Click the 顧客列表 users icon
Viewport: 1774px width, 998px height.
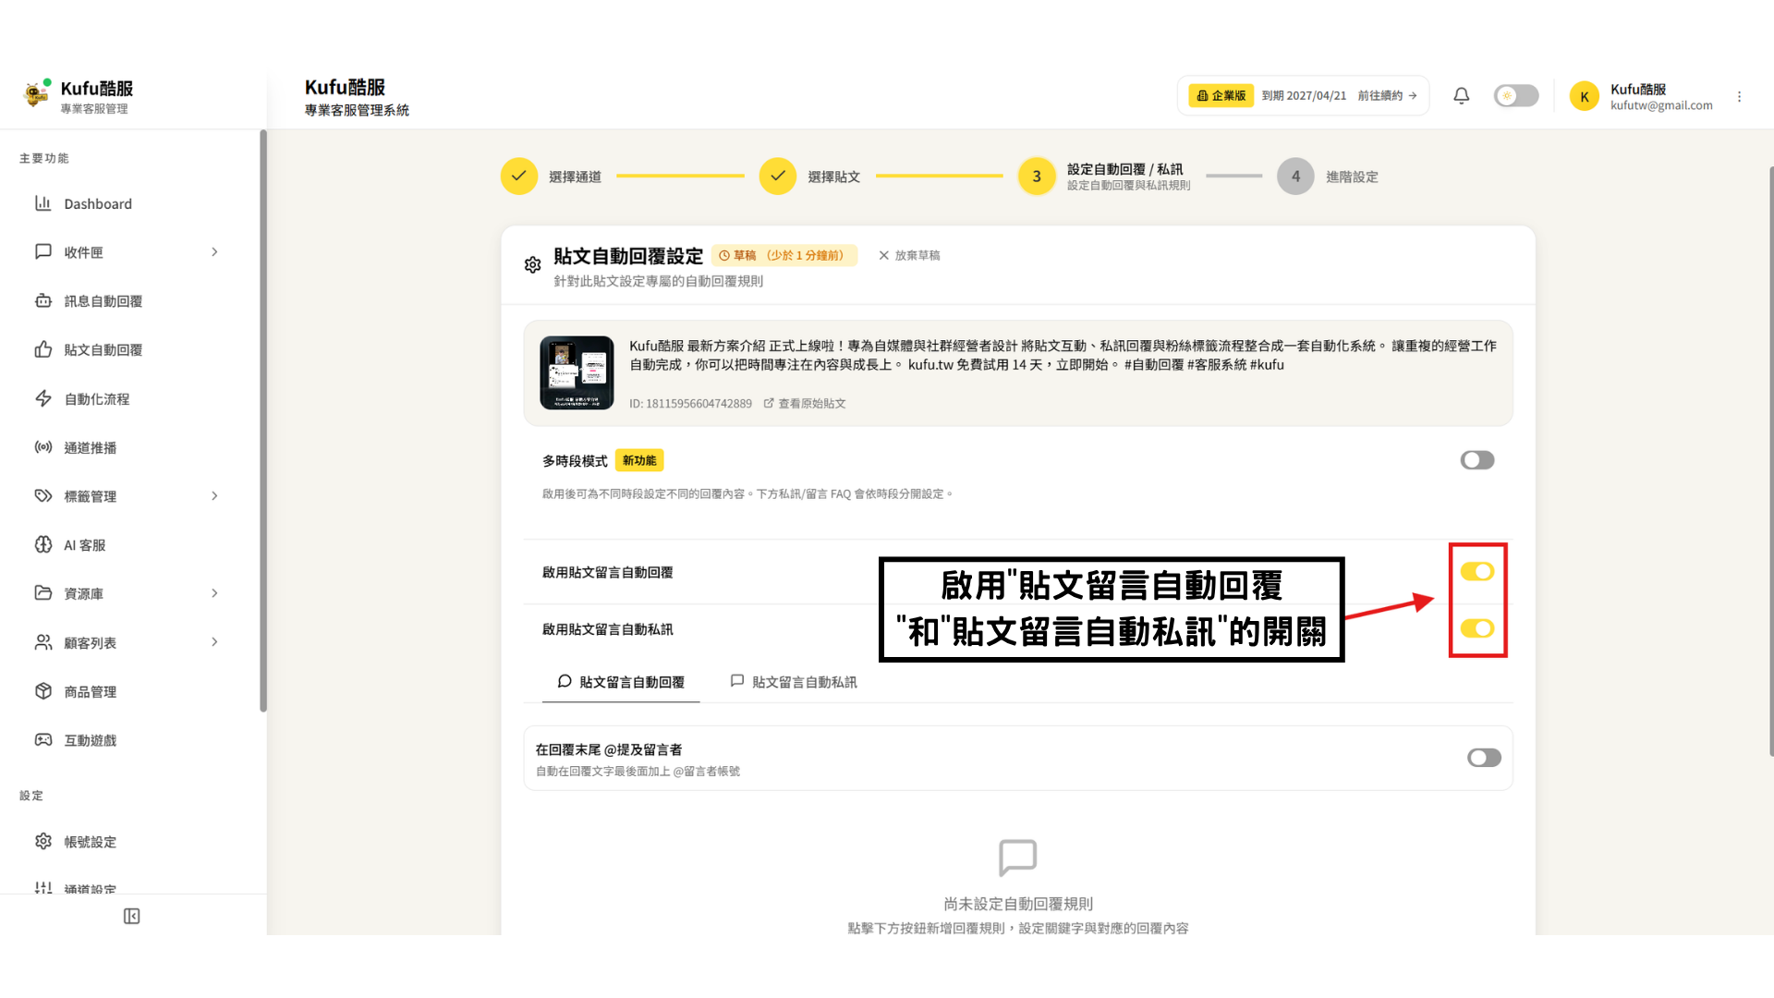43,642
